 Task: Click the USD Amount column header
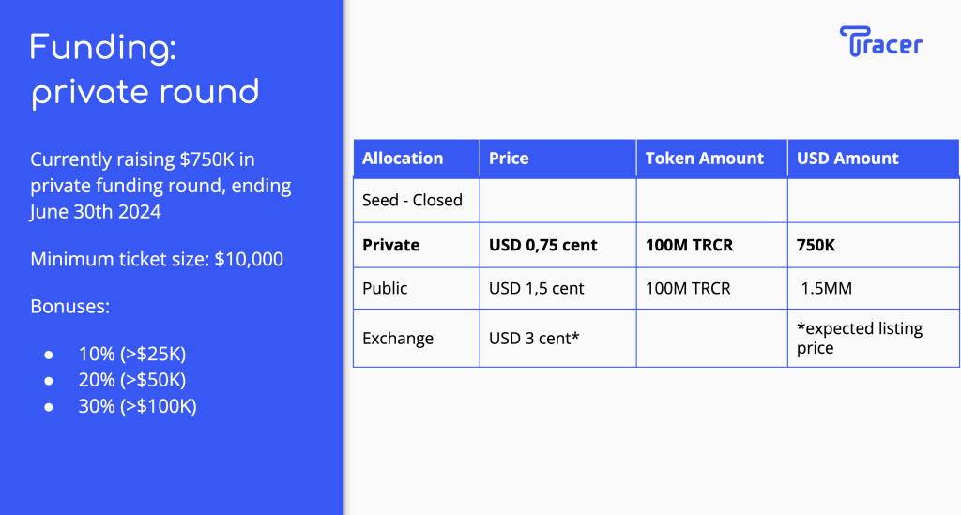click(x=847, y=159)
